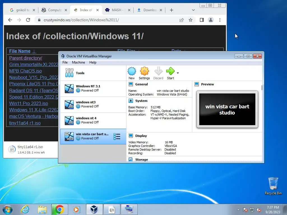
Task: Select the windows nt 4 virtual machine
Action: (x=93, y=120)
